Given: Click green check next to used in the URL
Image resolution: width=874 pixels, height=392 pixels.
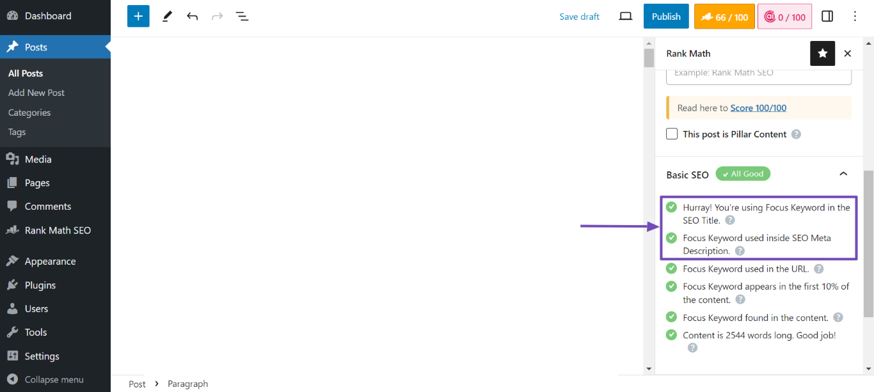Looking at the screenshot, I should (x=671, y=269).
